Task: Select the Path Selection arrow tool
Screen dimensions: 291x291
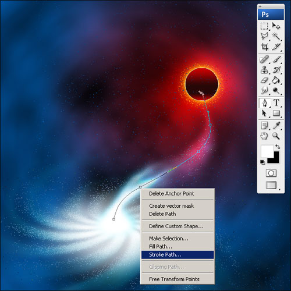Action: 264,113
